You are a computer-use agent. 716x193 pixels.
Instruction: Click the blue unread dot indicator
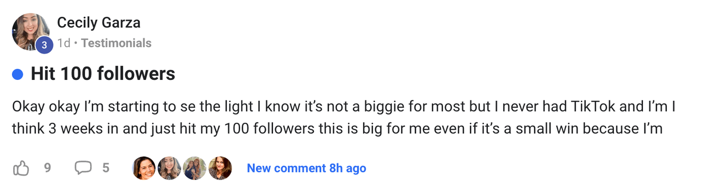18,74
